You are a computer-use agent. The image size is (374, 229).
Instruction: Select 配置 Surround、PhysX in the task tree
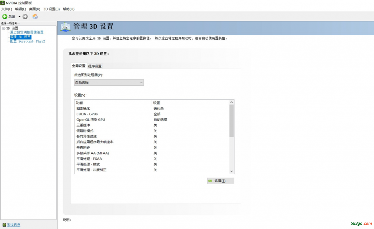tap(27, 42)
